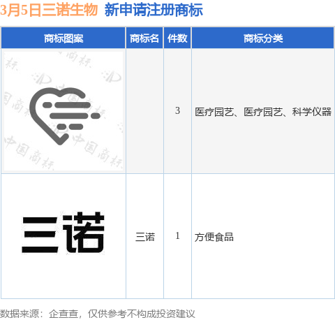
Task: Select the count value 3 cell
Action: pos(177,110)
